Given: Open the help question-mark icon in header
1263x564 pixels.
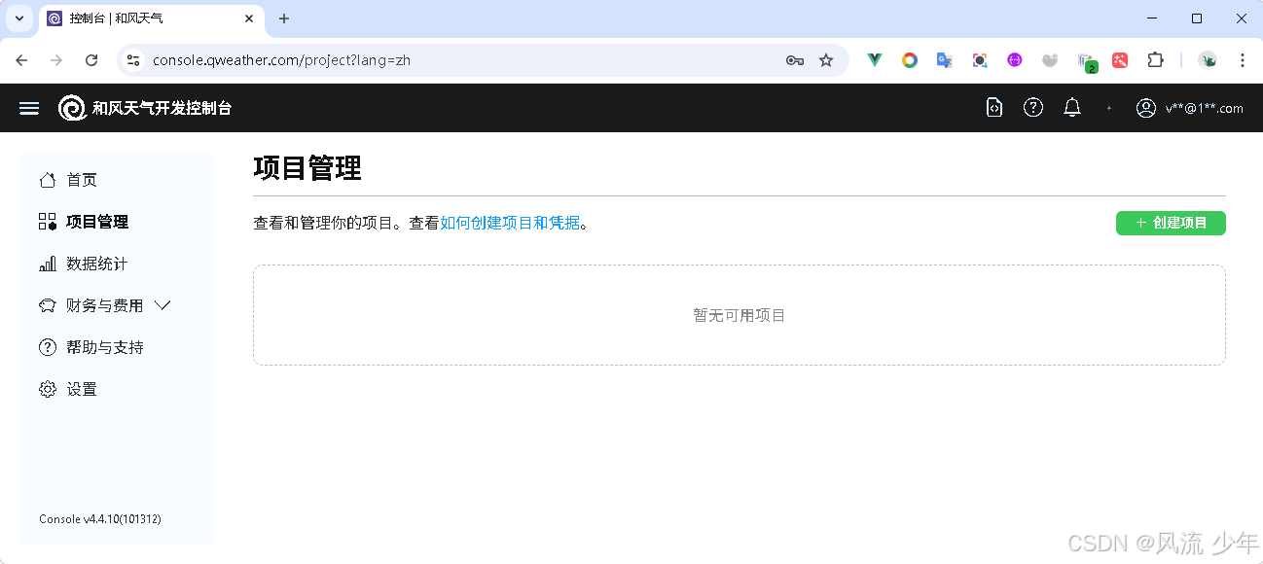Looking at the screenshot, I should pyautogui.click(x=1033, y=108).
